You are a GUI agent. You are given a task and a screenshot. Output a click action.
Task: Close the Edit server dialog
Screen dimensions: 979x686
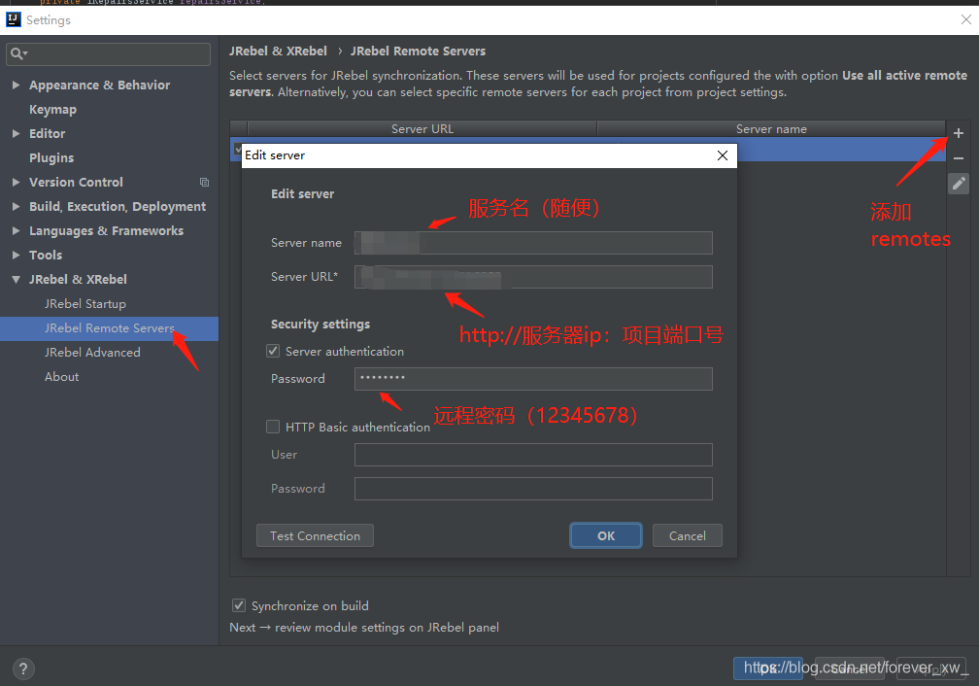(x=723, y=155)
